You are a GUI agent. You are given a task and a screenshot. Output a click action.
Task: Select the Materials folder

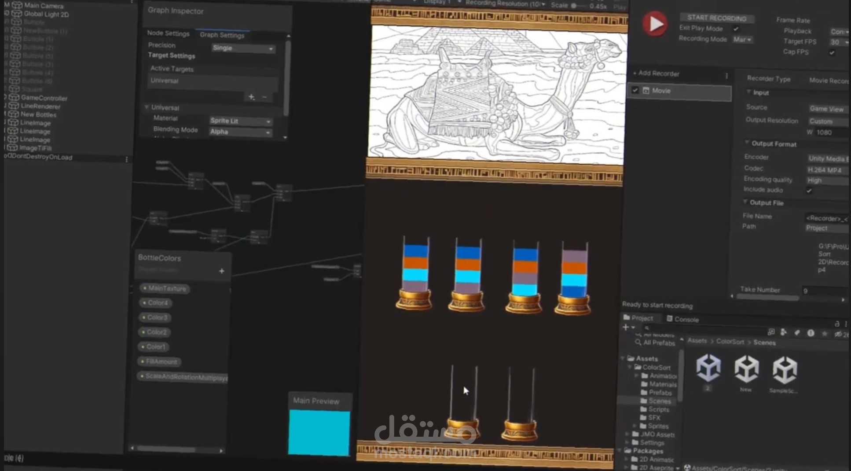tap(659, 384)
